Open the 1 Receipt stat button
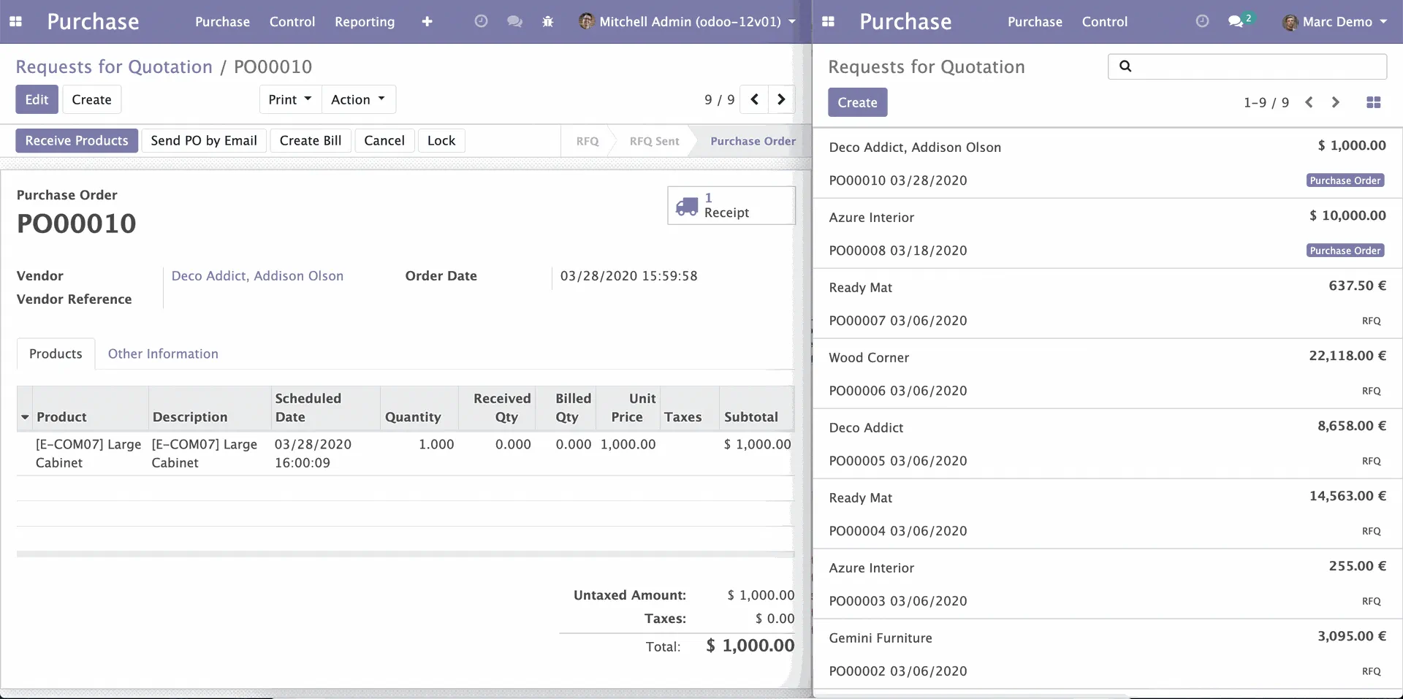This screenshot has height=699, width=1403. (731, 205)
